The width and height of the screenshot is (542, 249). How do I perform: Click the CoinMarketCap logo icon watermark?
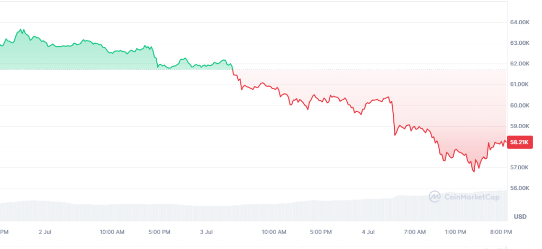[x=435, y=197]
